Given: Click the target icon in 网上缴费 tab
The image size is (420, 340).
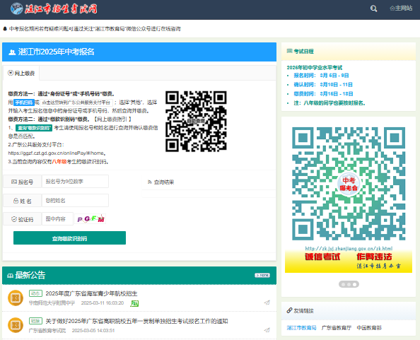Looking at the screenshot, I should click(11, 73).
